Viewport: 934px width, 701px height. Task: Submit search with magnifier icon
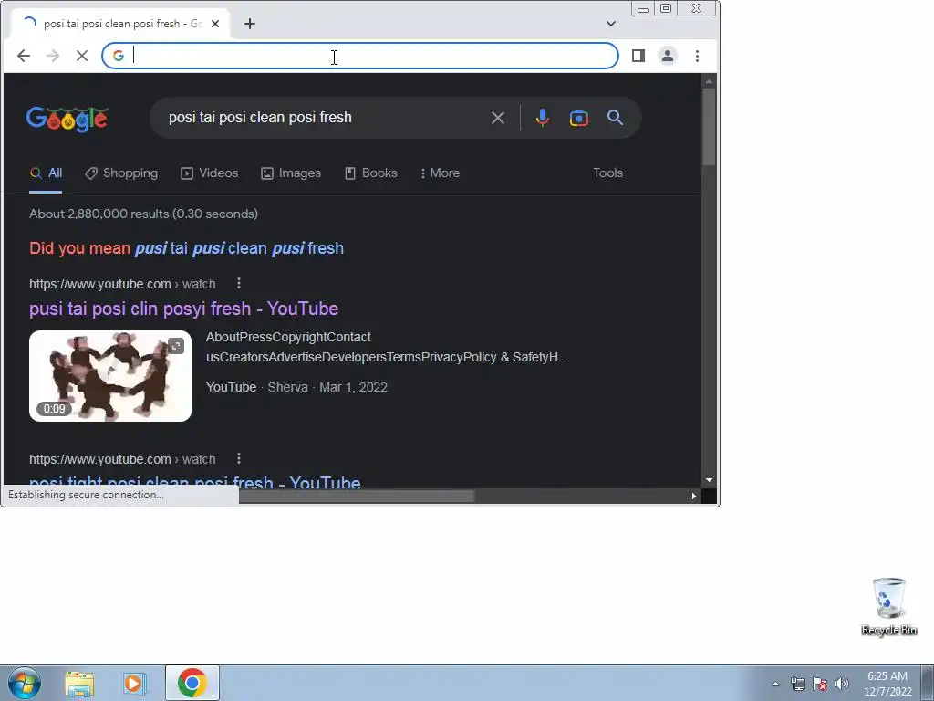click(616, 118)
